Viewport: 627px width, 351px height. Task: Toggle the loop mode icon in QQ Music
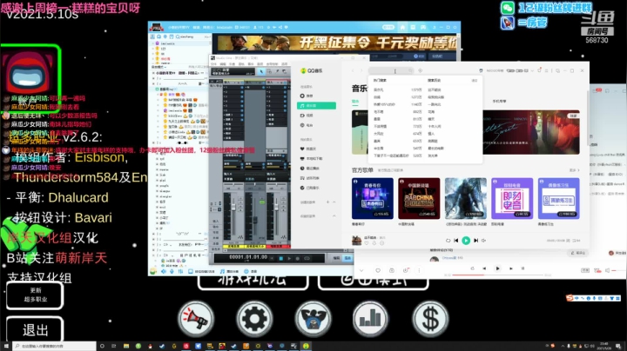(x=448, y=241)
